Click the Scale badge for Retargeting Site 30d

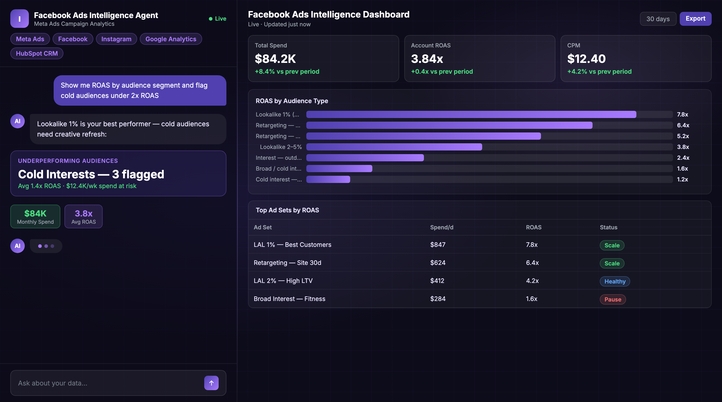[x=612, y=263]
